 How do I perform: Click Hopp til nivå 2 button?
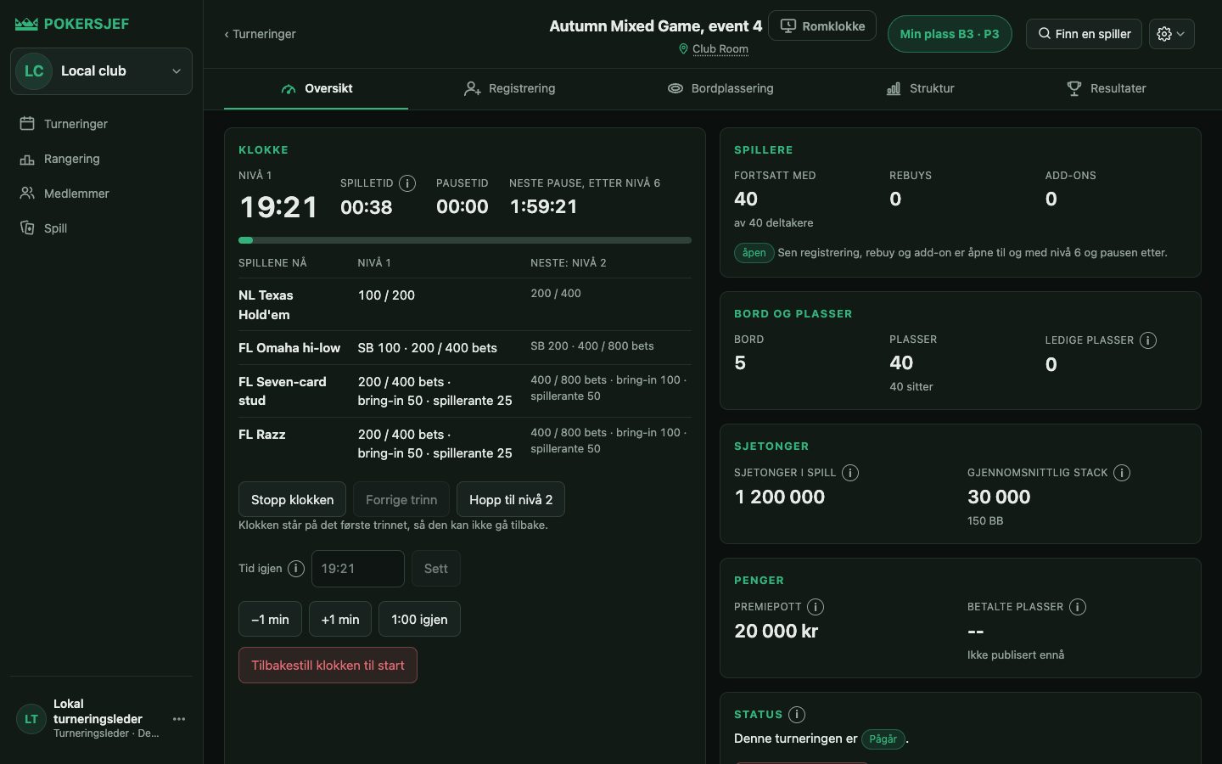click(x=511, y=500)
